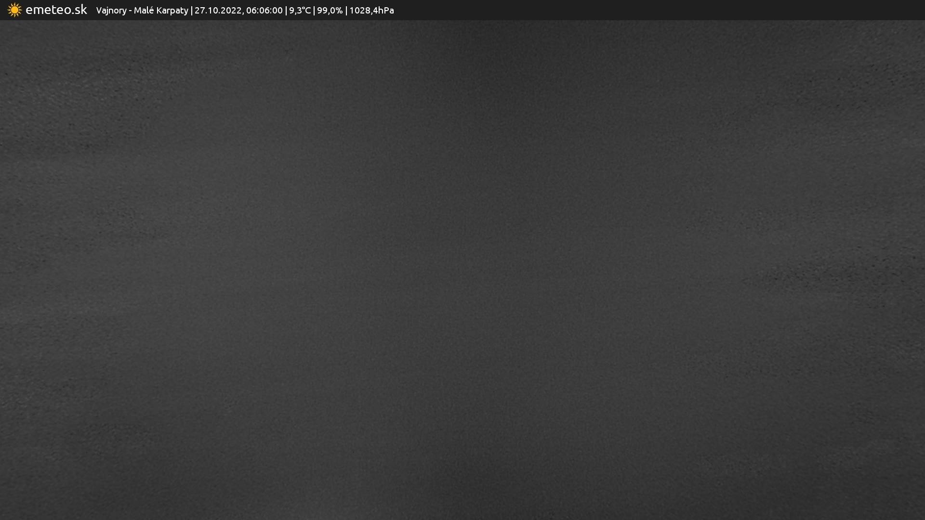Click the separator bar before pressure
The width and height of the screenshot is (925, 520).
346,11
